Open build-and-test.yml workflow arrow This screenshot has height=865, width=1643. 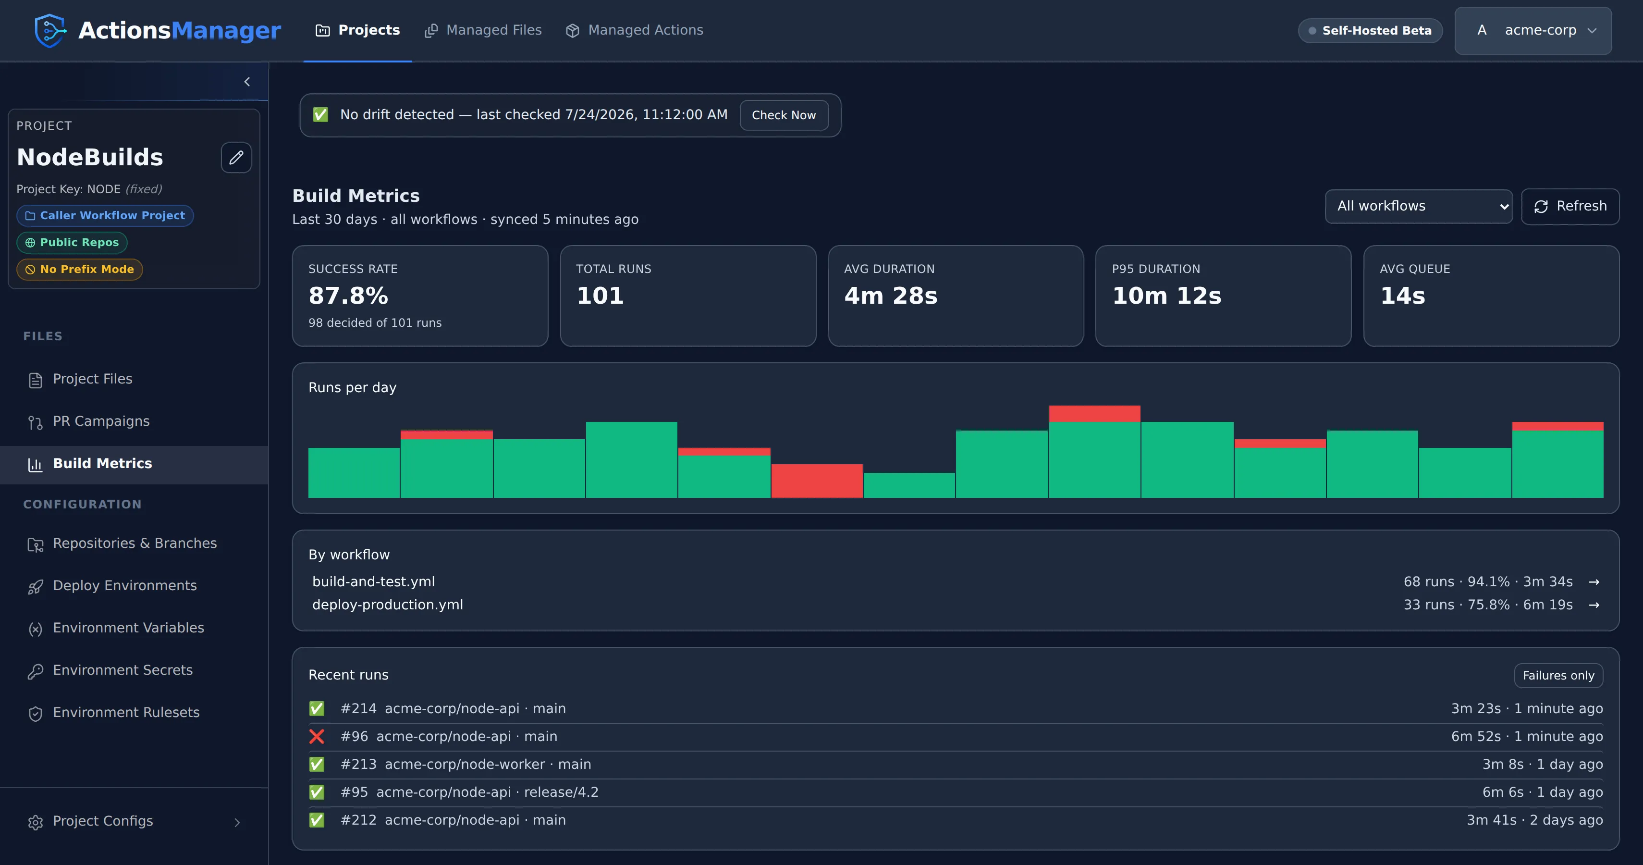pos(1593,582)
